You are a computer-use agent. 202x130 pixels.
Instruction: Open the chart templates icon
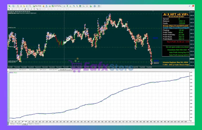[99, 6]
